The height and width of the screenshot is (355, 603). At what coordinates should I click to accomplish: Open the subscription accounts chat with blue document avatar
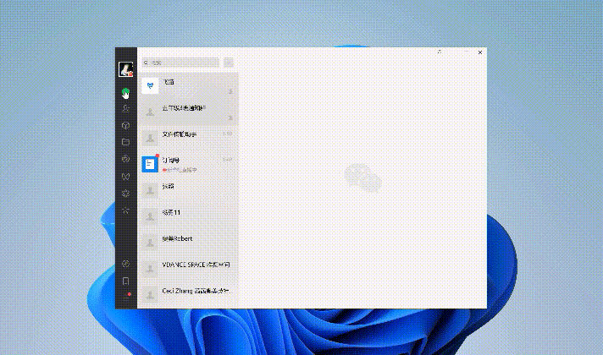click(188, 164)
